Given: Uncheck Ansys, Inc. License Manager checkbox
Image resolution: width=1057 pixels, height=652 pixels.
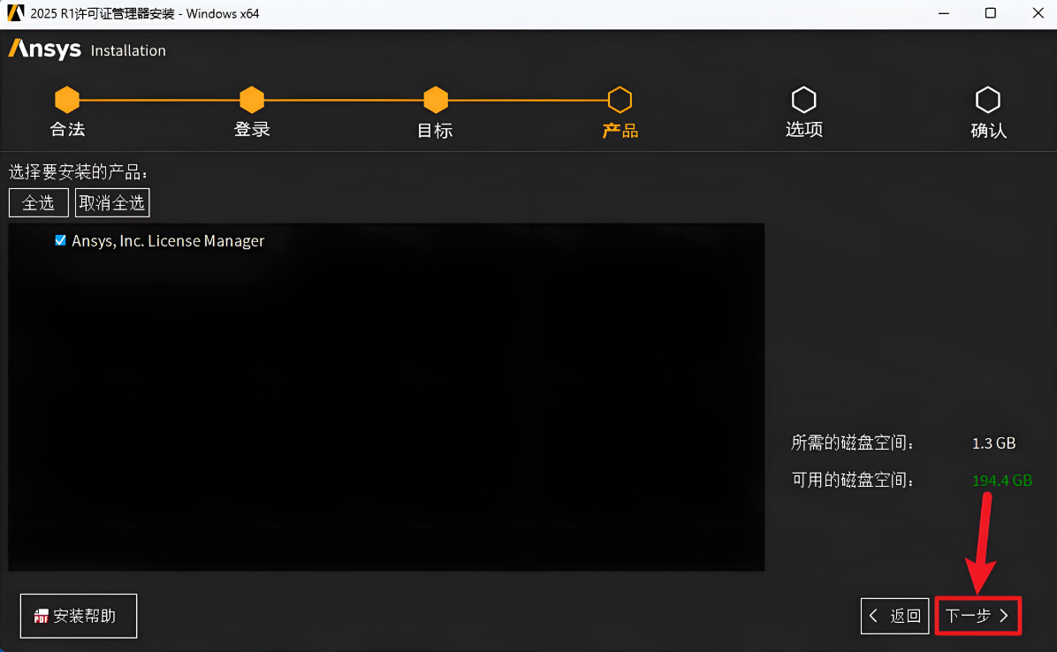Looking at the screenshot, I should pyautogui.click(x=61, y=240).
